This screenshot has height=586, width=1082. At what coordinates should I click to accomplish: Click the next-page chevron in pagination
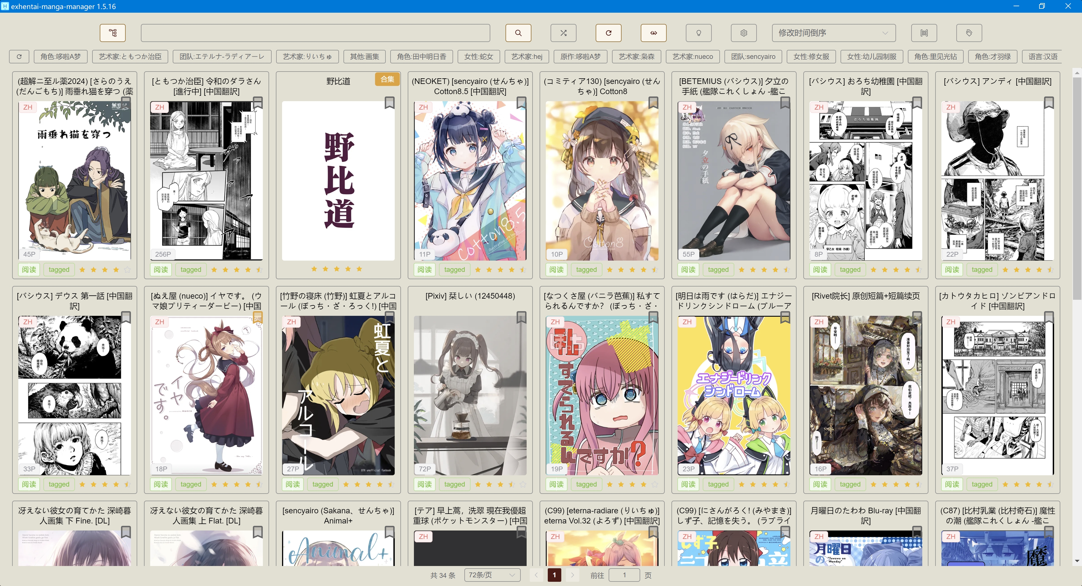573,575
